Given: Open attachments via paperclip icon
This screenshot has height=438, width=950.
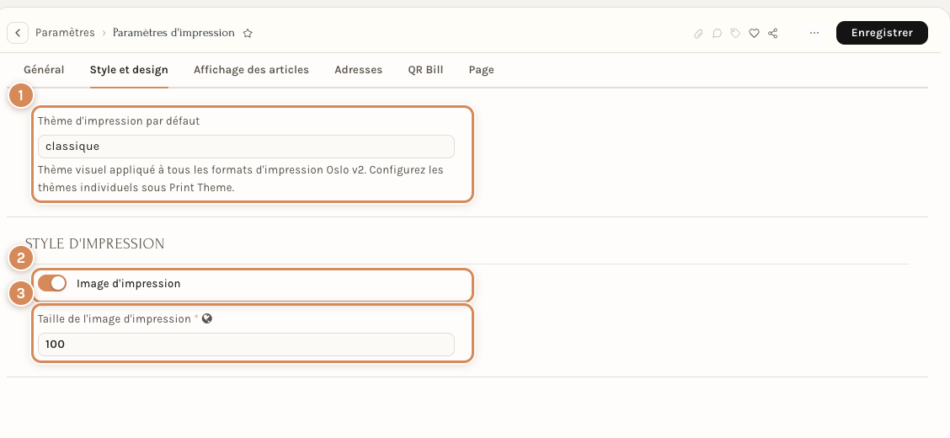Looking at the screenshot, I should [x=698, y=34].
